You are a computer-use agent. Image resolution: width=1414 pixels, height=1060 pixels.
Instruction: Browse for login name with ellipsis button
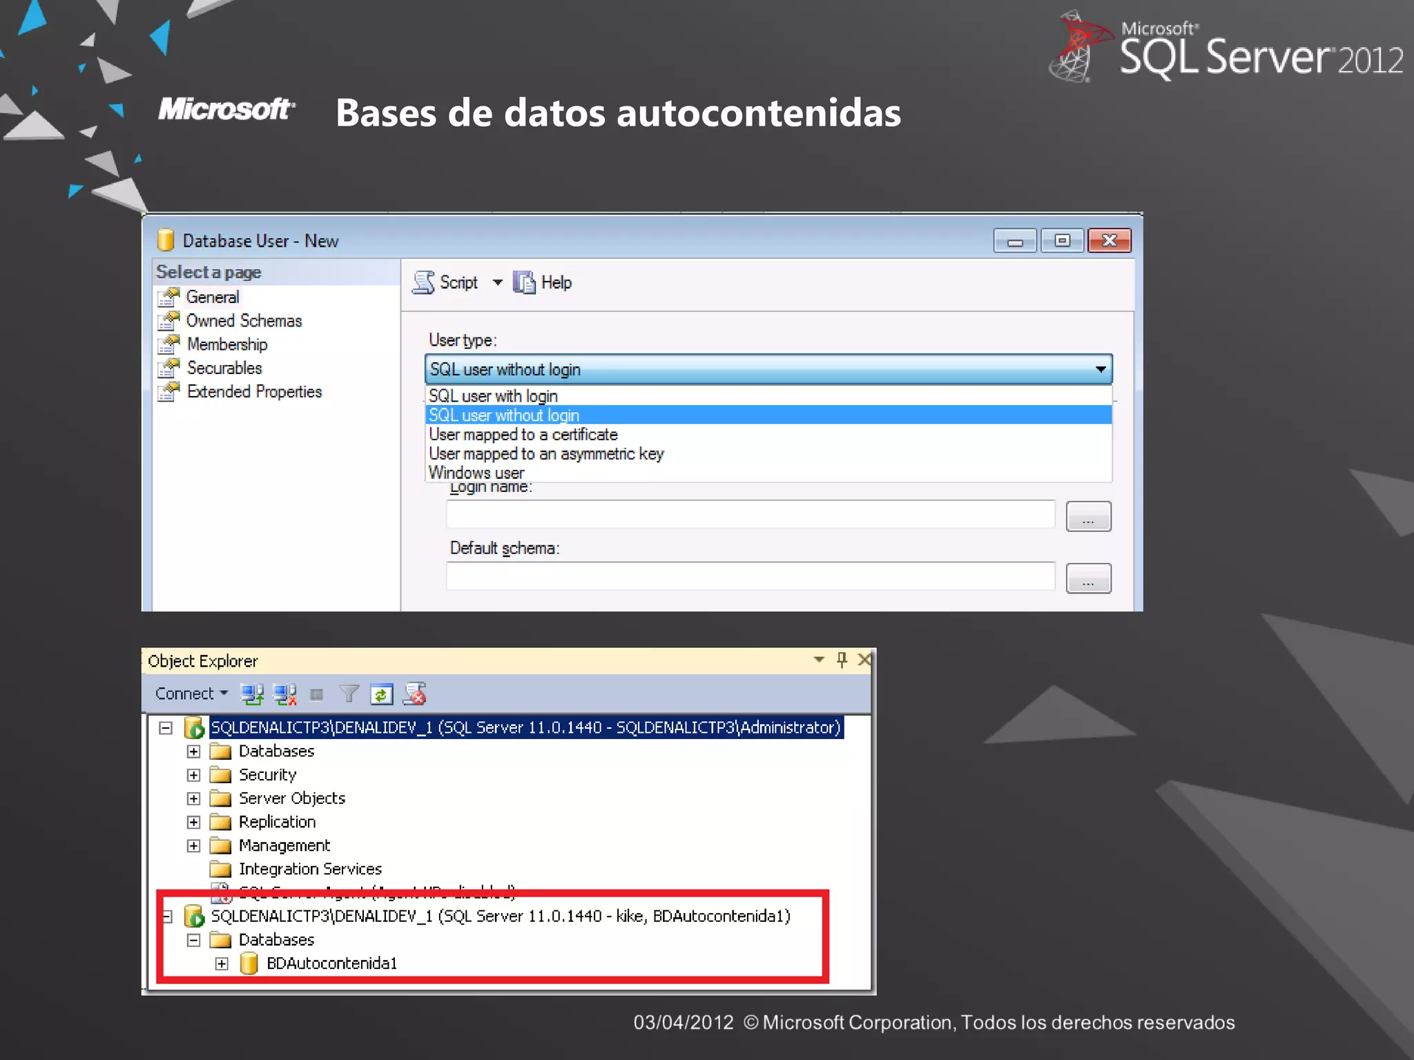1088,516
